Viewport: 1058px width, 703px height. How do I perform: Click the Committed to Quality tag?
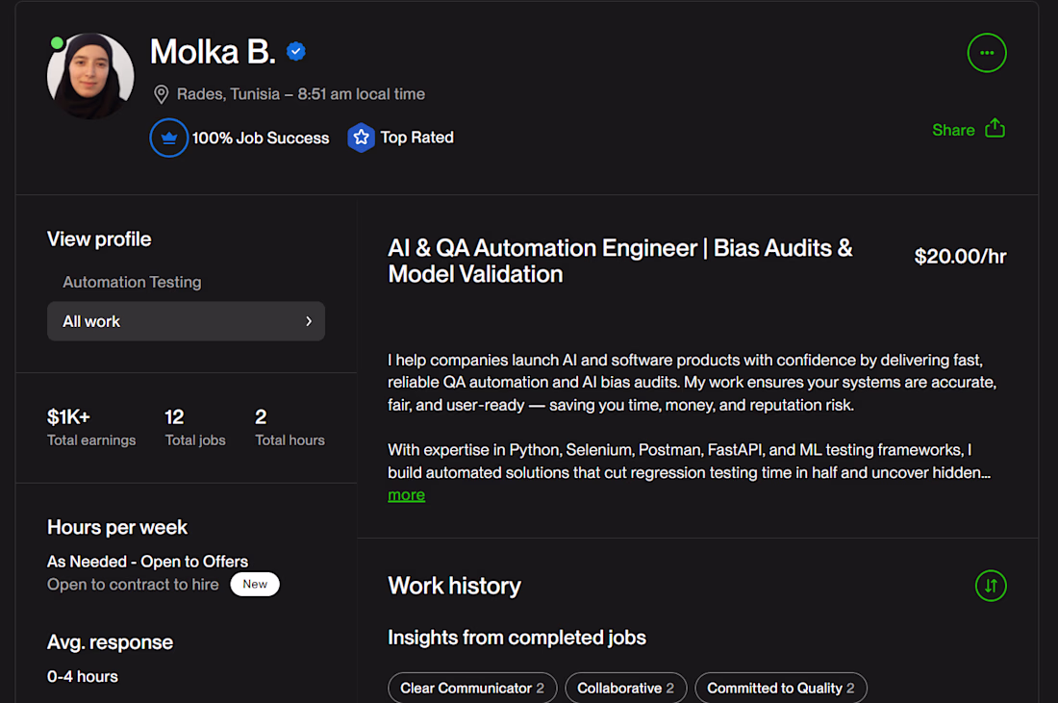(x=781, y=688)
